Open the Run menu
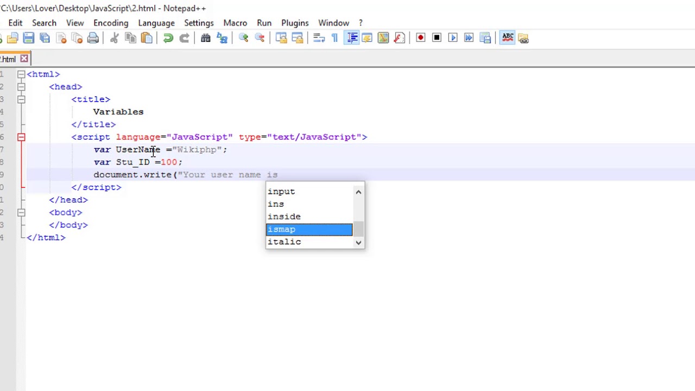Screen dimensions: 695x391 pyautogui.click(x=264, y=23)
